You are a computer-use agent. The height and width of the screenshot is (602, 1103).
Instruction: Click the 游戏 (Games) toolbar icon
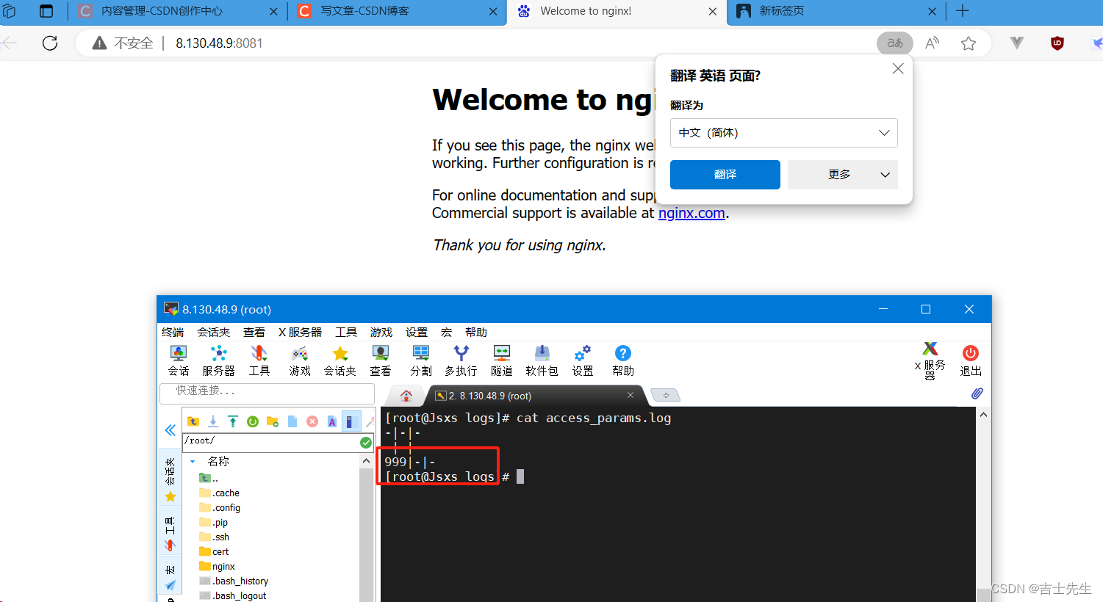tap(300, 360)
